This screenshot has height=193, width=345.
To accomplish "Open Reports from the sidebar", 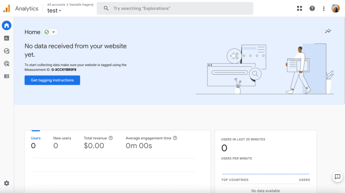I will coord(7,38).
